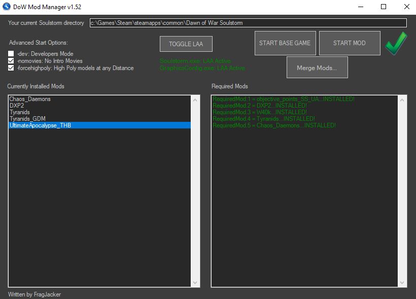Click the green checkmark status icon
This screenshot has width=416, height=299.
pos(396,43)
